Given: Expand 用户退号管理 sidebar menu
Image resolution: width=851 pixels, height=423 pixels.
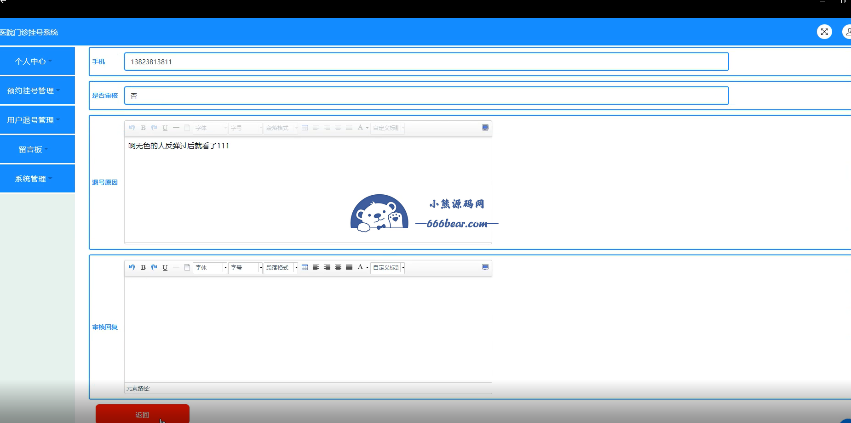Looking at the screenshot, I should [37, 120].
